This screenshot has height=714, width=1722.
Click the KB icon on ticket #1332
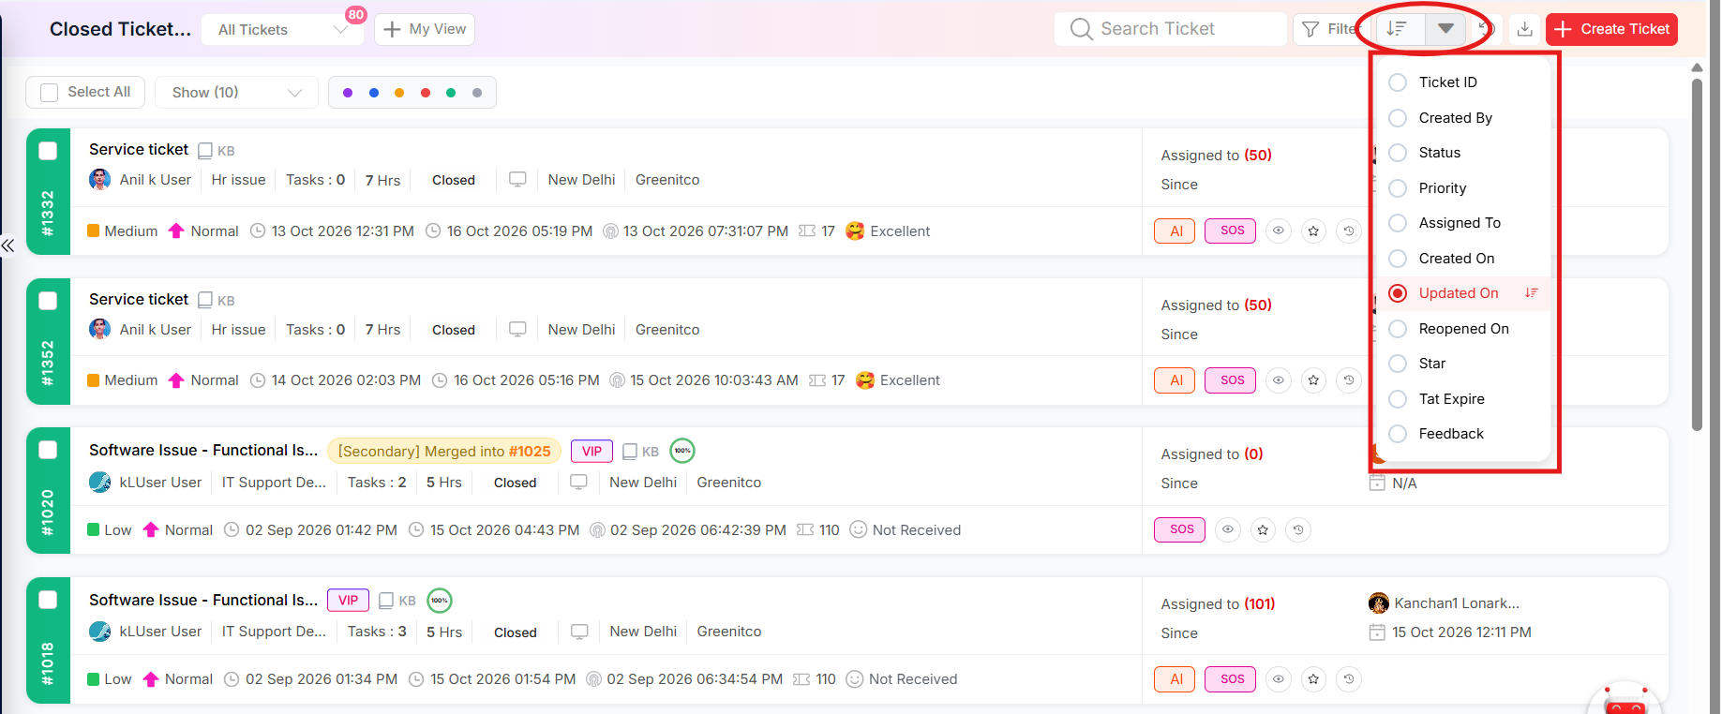coord(205,150)
